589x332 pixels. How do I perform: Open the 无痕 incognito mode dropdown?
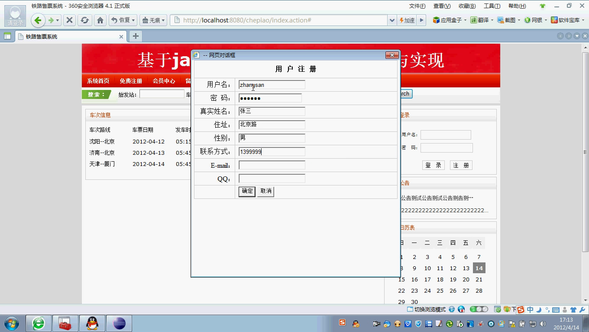pos(154,20)
